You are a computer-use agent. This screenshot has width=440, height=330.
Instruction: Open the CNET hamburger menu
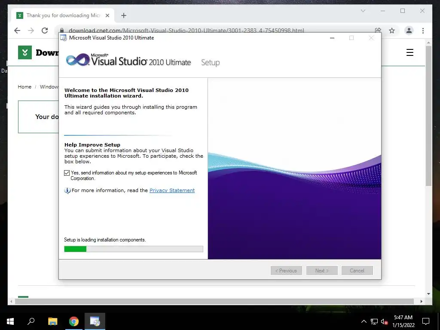pyautogui.click(x=409, y=52)
